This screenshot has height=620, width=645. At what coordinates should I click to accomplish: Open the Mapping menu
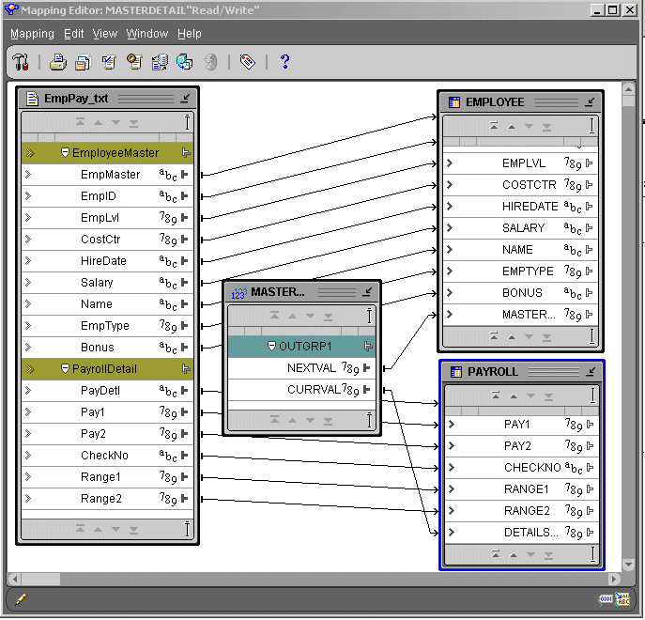pyautogui.click(x=32, y=34)
